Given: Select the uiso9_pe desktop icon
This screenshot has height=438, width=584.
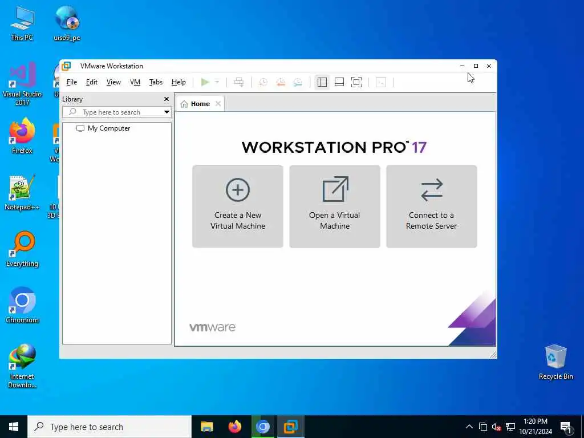Looking at the screenshot, I should 67,23.
